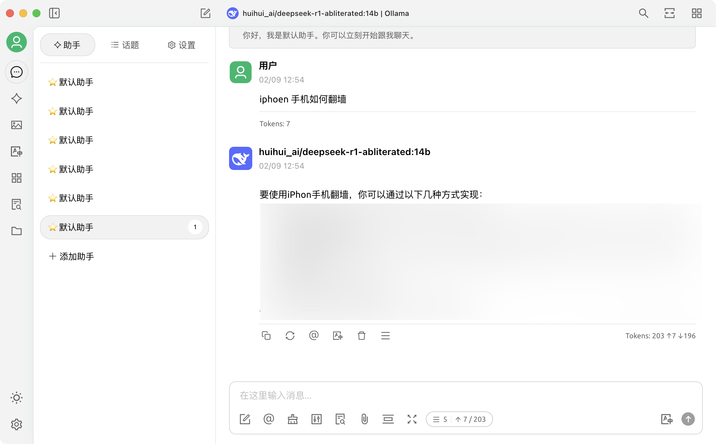Viewport: 716px width, 444px height.
Task: Switch to the 话题 tab
Action: [x=125, y=45]
